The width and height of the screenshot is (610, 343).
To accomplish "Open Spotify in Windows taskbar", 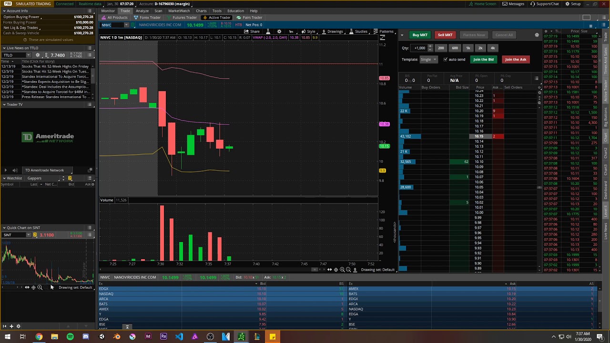I will [70, 337].
